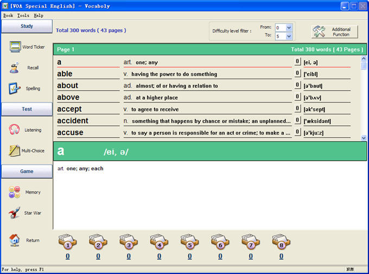Click detail definition 'one; any; each'
The height and width of the screenshot is (274, 369).
(x=85, y=169)
